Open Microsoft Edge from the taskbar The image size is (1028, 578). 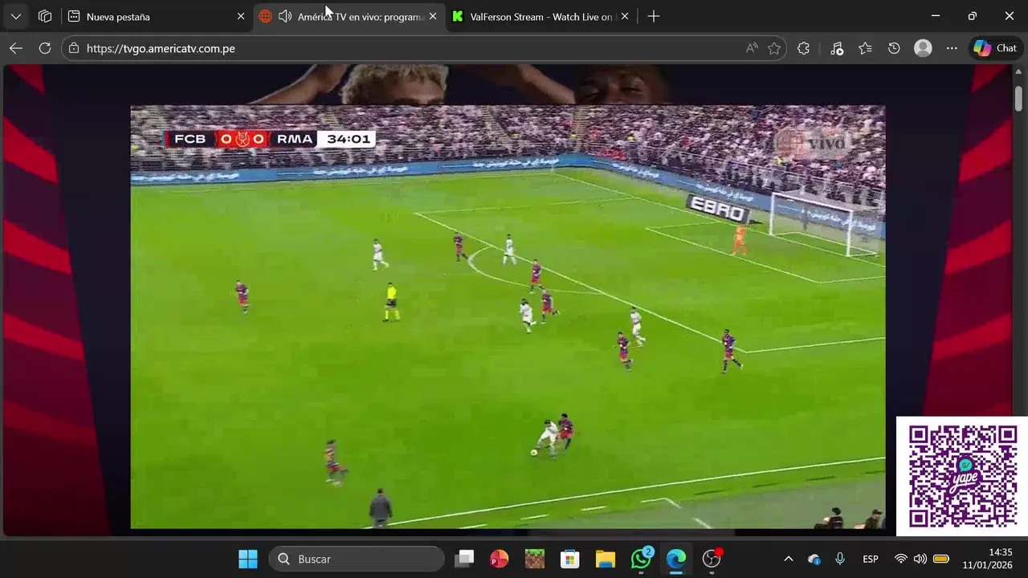[676, 559]
